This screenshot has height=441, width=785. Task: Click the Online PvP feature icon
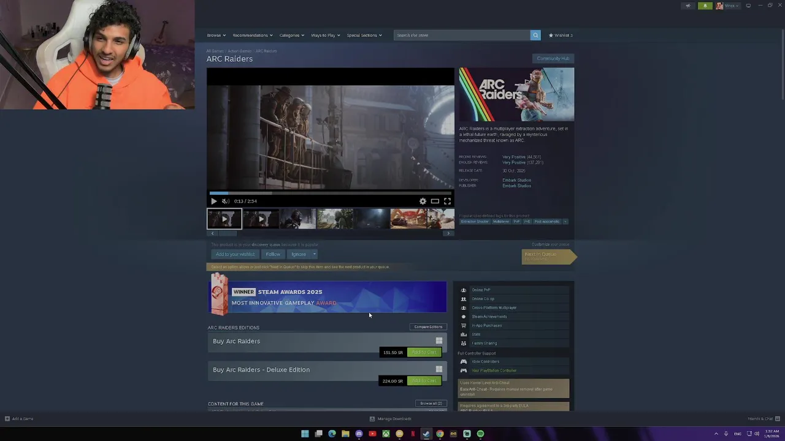[463, 290]
